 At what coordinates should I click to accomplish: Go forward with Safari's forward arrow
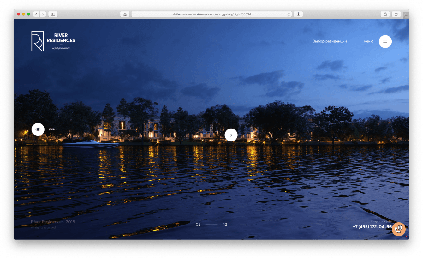point(43,14)
